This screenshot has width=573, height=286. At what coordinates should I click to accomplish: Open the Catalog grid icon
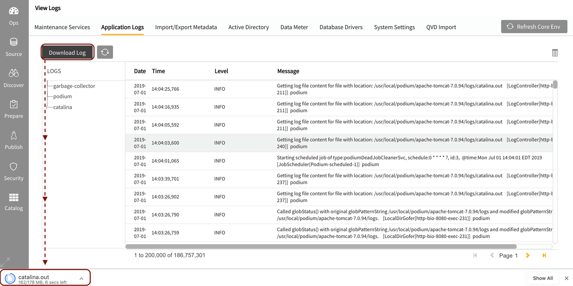click(x=14, y=202)
